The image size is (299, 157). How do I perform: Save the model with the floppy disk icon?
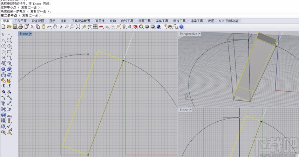point(15,27)
